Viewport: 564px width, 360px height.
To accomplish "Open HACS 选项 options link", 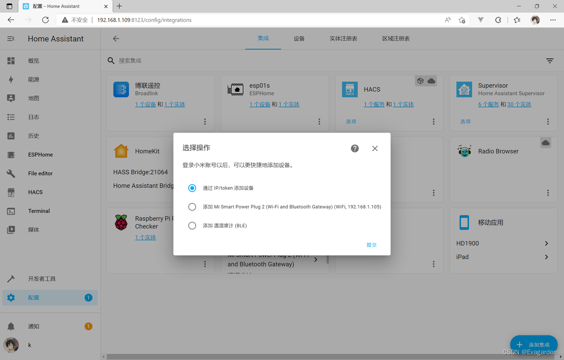I will pyautogui.click(x=351, y=122).
